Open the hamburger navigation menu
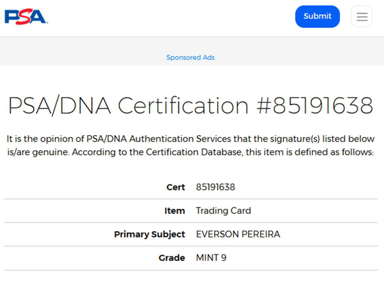Screen dimensions: 384x282 coord(361,16)
